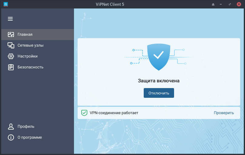This screenshot has width=245, height=155.
Task: Click the VPN-соединение работает status text
Action: coord(114,113)
